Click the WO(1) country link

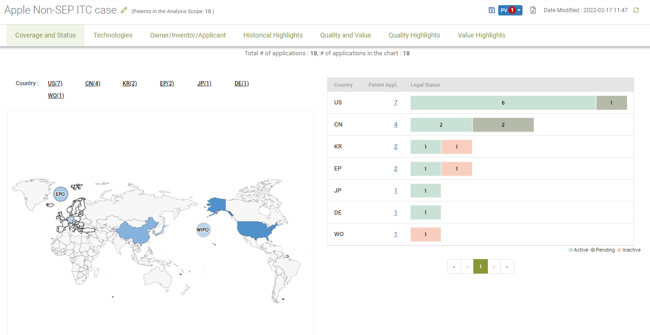click(x=56, y=96)
